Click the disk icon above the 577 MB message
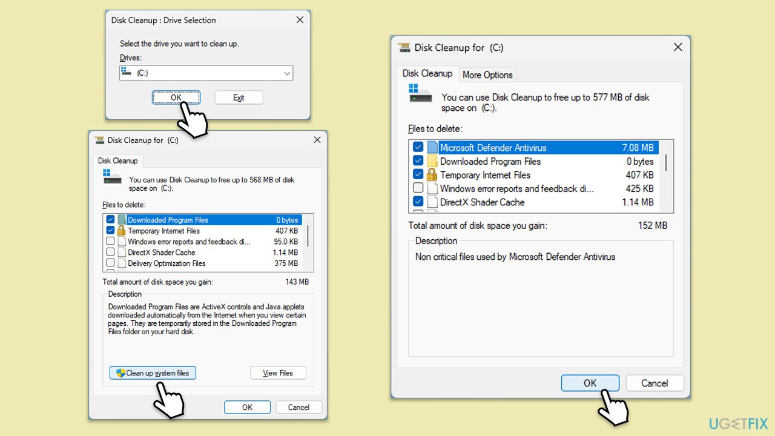This screenshot has width=775, height=436. click(420, 94)
